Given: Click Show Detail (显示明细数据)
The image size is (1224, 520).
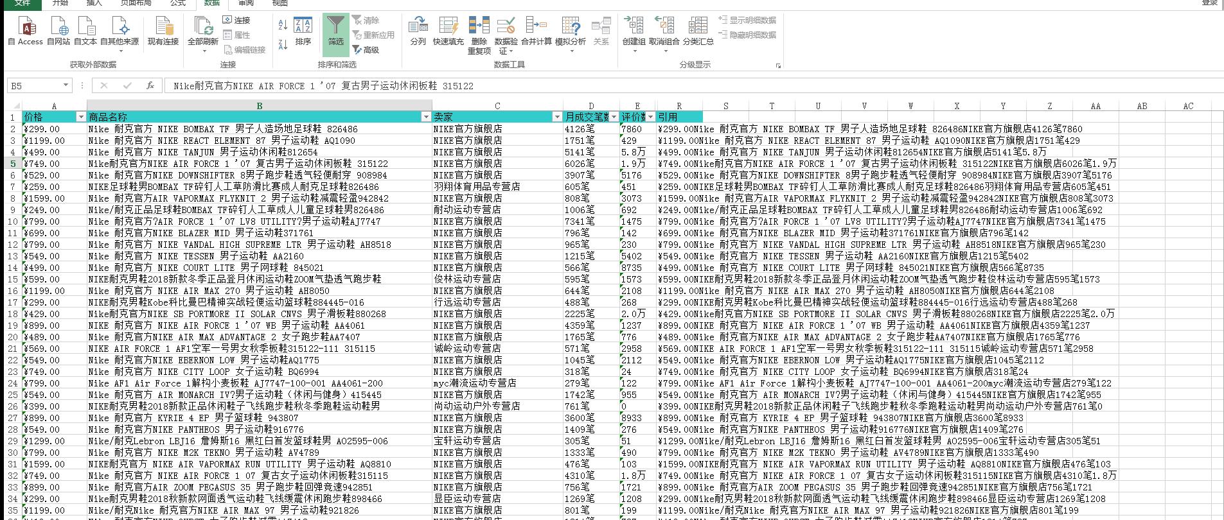Looking at the screenshot, I should coord(747,20).
